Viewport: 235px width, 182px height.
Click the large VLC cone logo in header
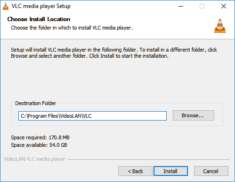[220, 26]
